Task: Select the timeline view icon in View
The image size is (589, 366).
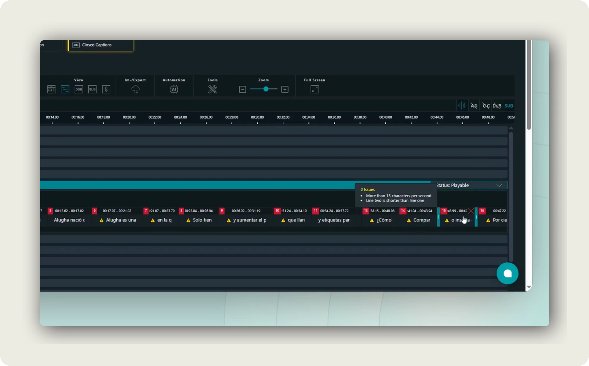Action: (65, 89)
